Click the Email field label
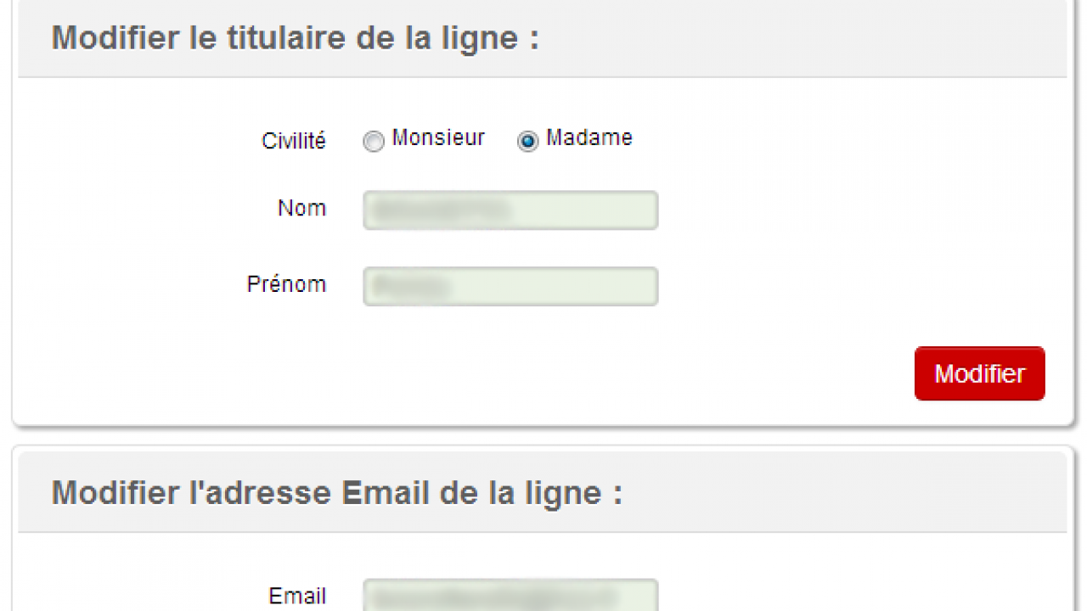 (297, 597)
